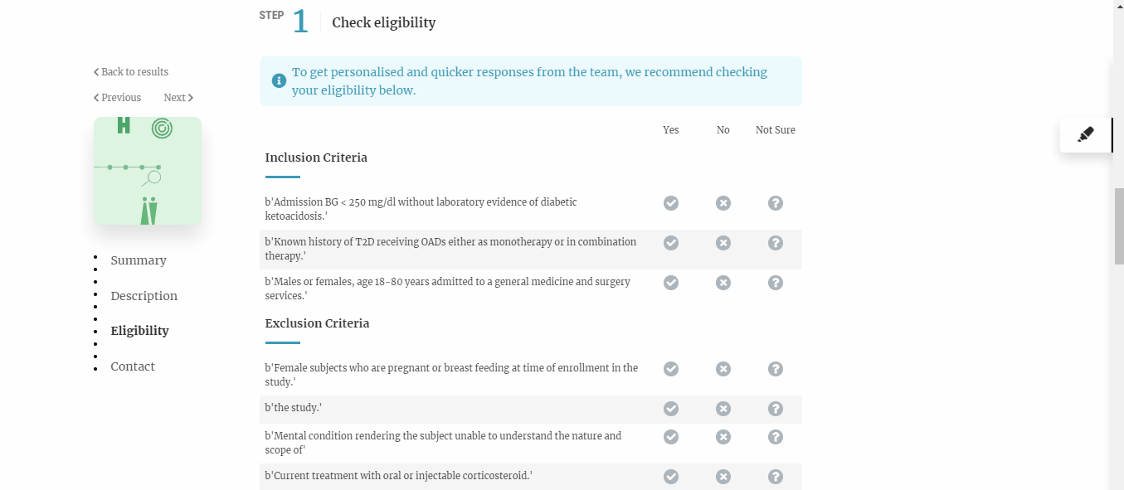The image size is (1124, 490).
Task: Choose No for T2D receiving OADs criterion
Action: click(x=723, y=243)
